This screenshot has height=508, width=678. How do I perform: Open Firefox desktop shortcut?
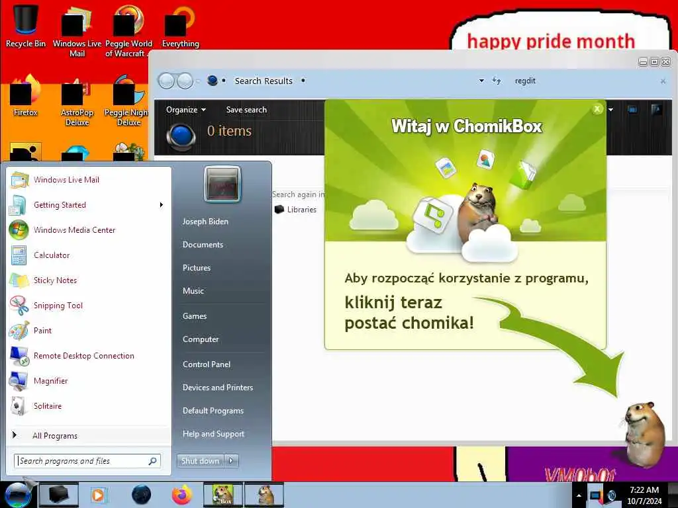point(26,96)
